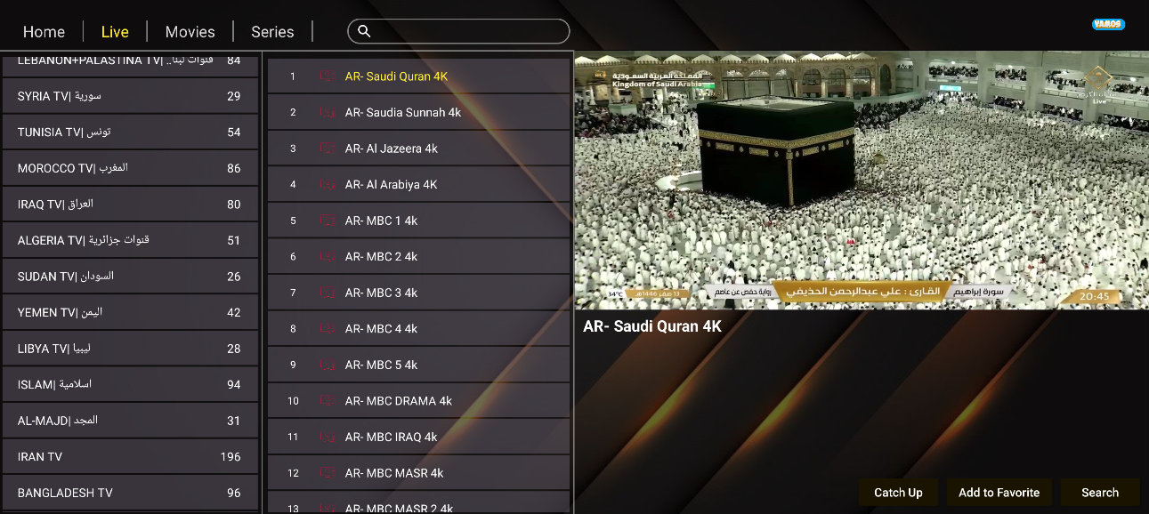Viewport: 1149px width, 514px height.
Task: Click the MBC 1 4k channel logo icon
Action: [328, 221]
